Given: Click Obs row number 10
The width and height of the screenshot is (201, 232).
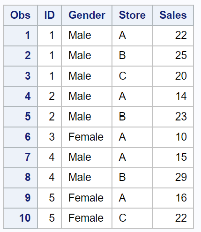Looking at the screenshot, I should point(25,218).
